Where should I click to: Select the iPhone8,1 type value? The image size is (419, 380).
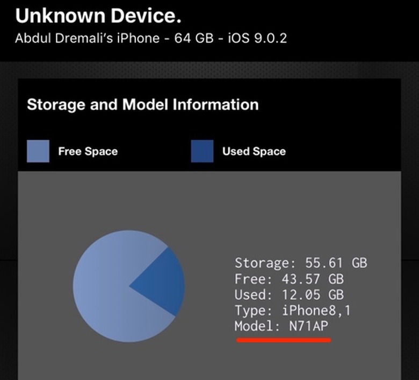tap(317, 311)
